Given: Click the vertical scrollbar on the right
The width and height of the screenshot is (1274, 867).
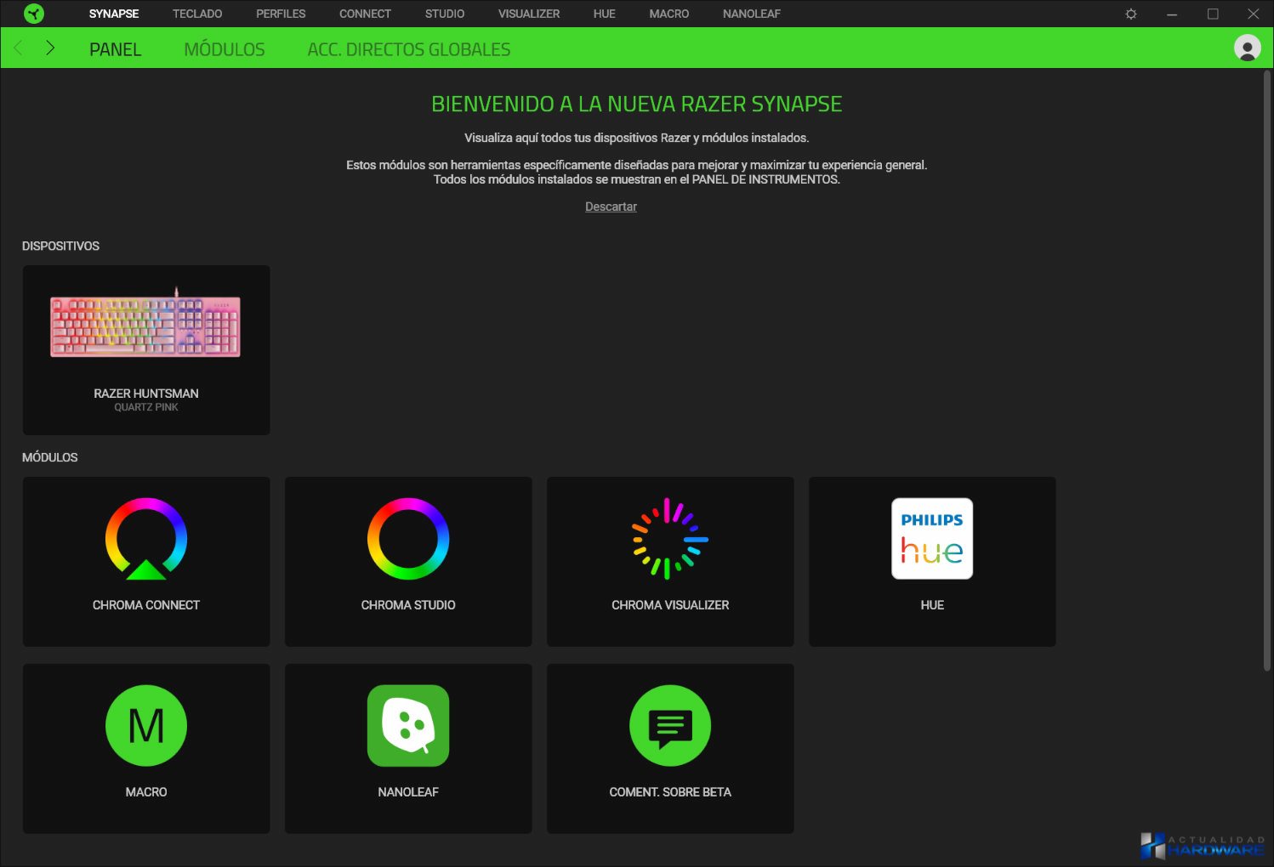Looking at the screenshot, I should point(1266,374).
